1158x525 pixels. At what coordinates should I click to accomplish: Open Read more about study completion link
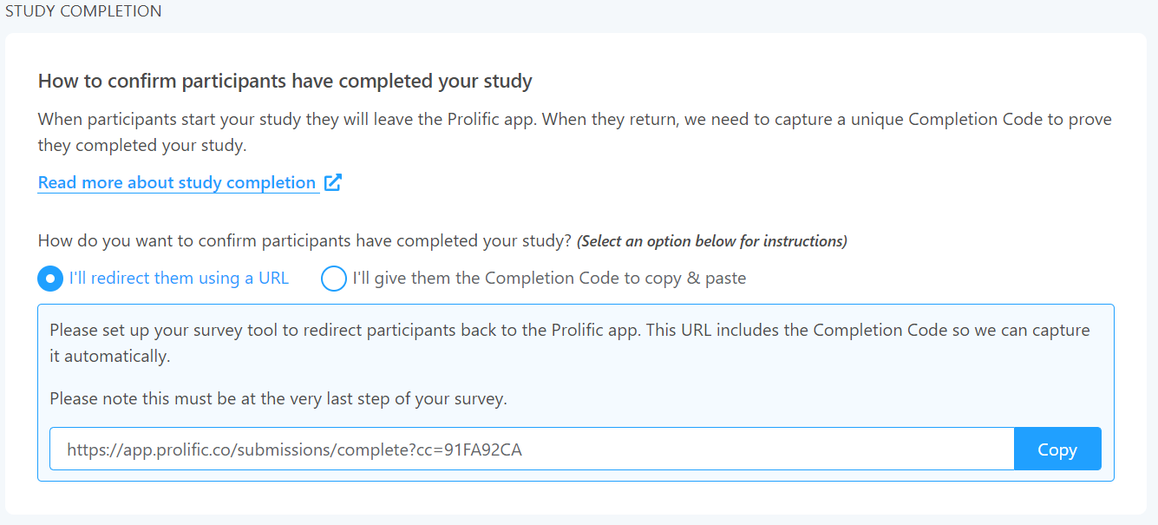pyautogui.click(x=177, y=183)
